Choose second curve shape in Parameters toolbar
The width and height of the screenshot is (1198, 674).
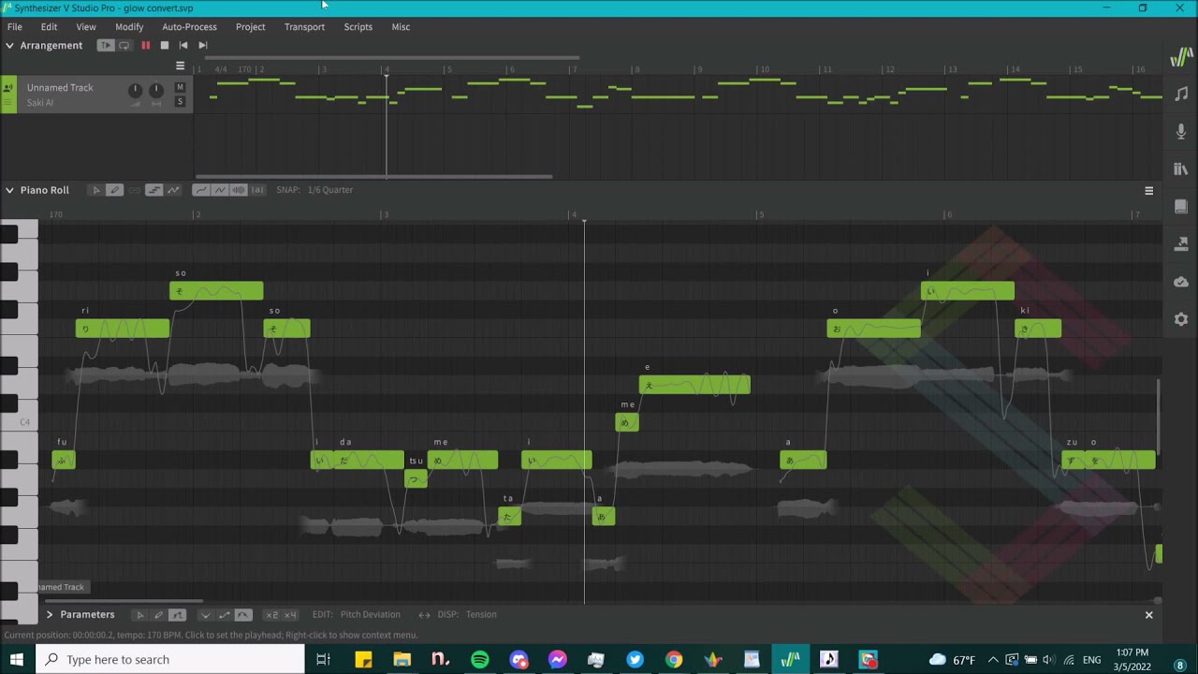tap(225, 615)
